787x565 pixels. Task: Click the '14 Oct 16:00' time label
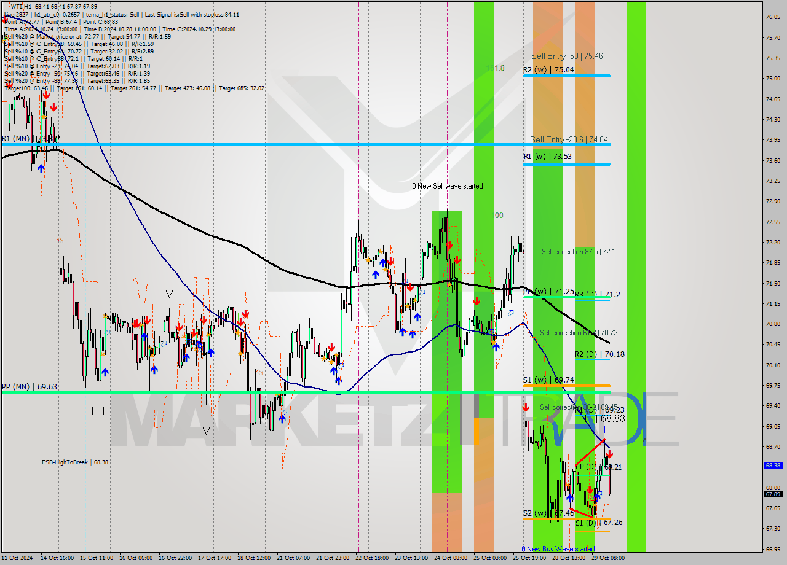[57, 558]
